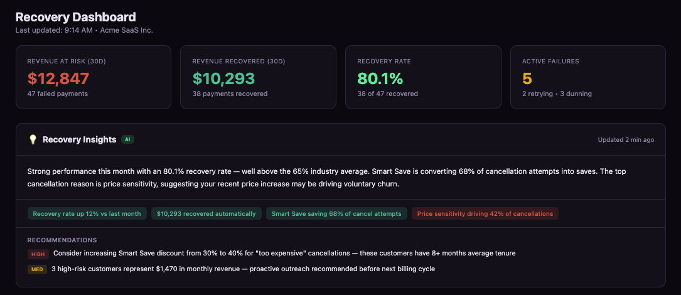Open the Revenue at Risk card
This screenshot has width=681, height=295.
(x=93, y=77)
